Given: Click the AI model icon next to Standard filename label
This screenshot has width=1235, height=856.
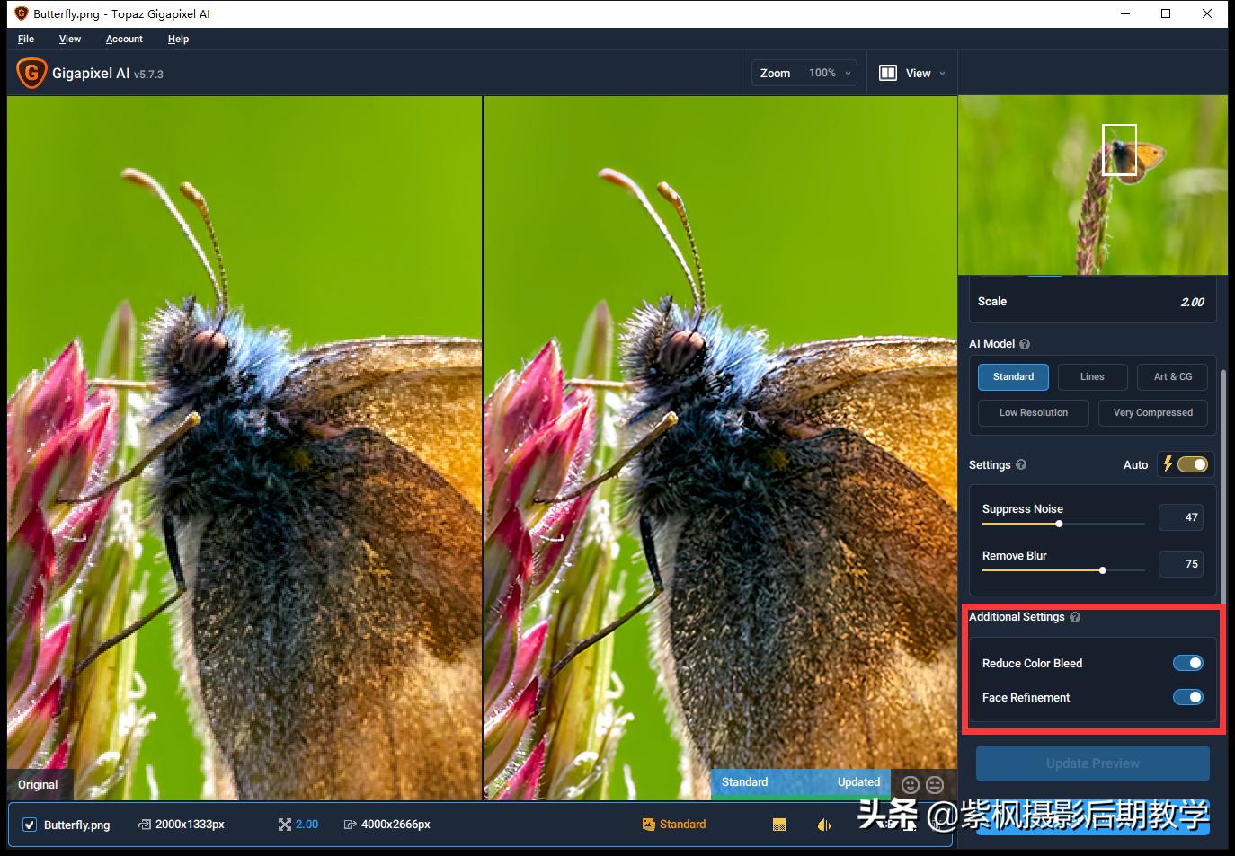Looking at the screenshot, I should [648, 824].
